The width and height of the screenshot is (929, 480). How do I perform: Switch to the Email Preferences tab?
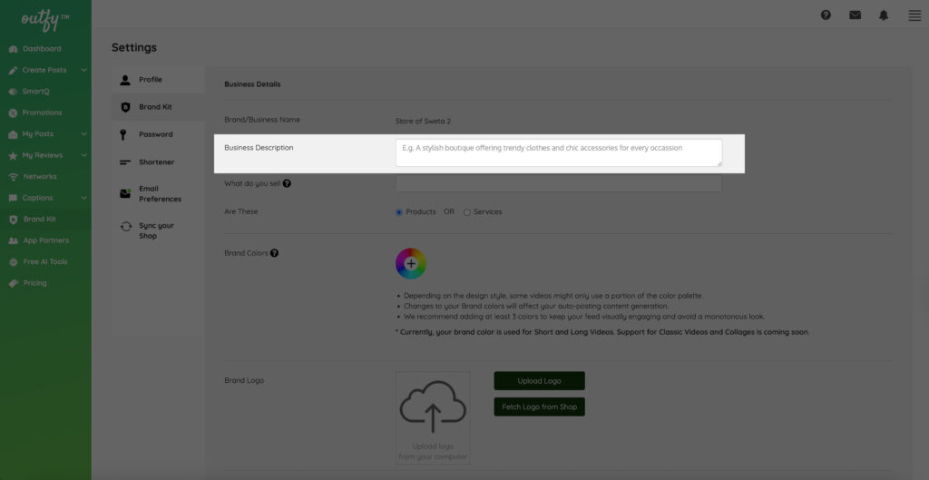(160, 194)
